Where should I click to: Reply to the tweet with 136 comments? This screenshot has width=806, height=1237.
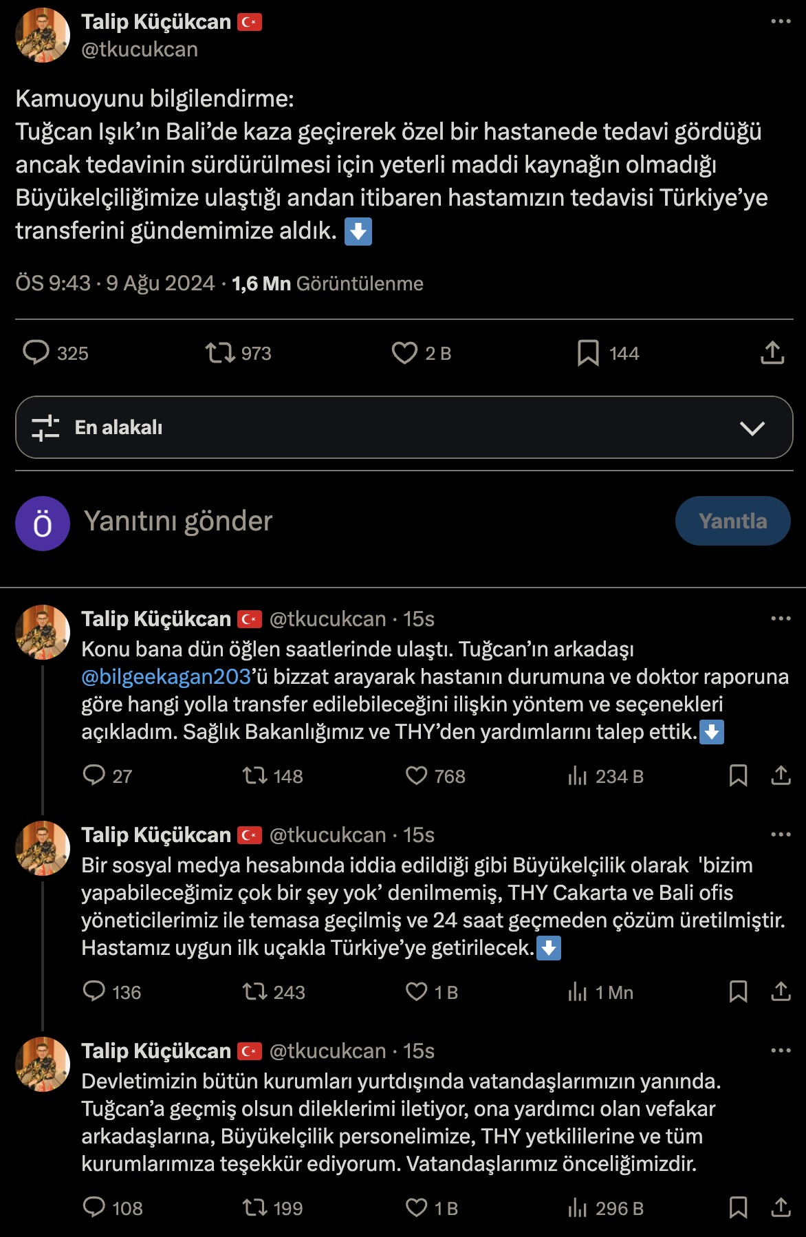(94, 992)
